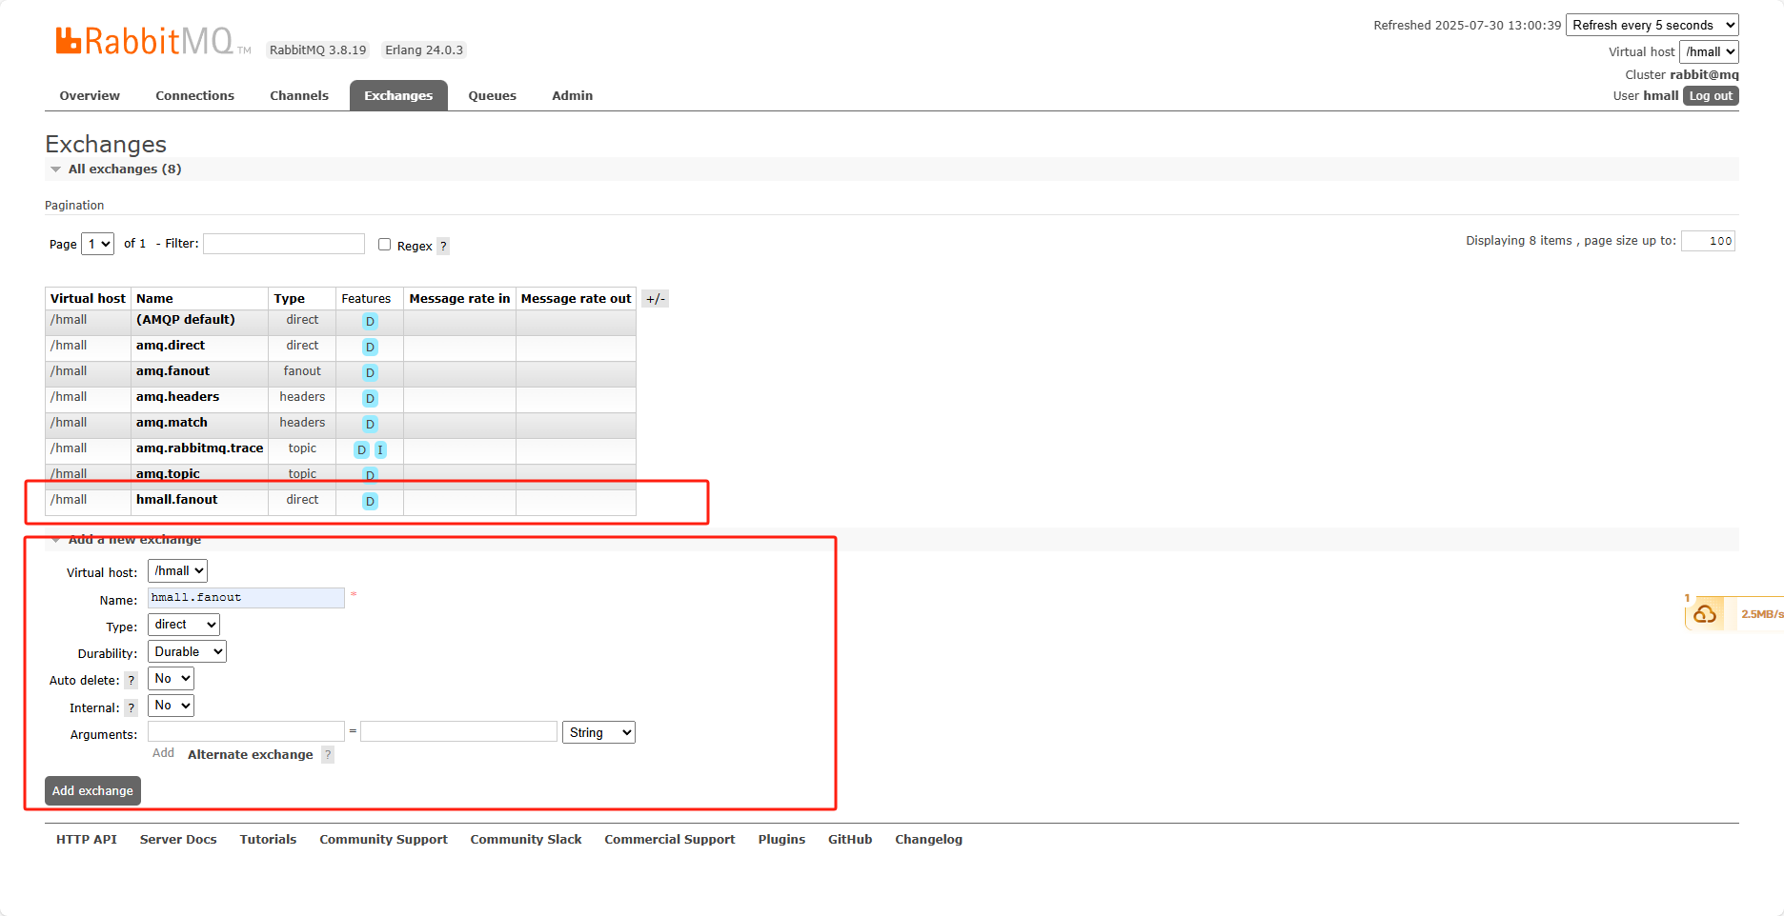Open the Overview tab
The width and height of the screenshot is (1784, 916).
coord(90,95)
